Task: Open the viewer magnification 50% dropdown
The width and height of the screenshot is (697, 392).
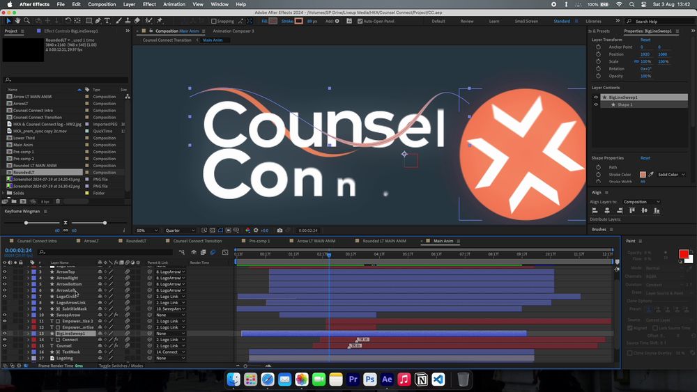Action: pyautogui.click(x=147, y=230)
